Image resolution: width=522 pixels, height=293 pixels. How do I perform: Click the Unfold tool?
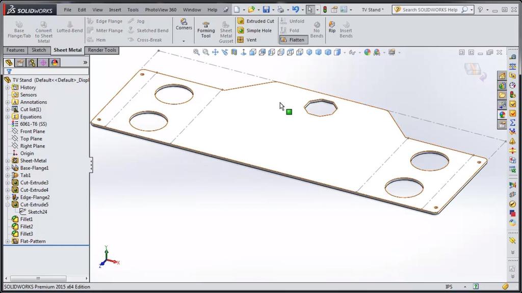tap(292, 21)
